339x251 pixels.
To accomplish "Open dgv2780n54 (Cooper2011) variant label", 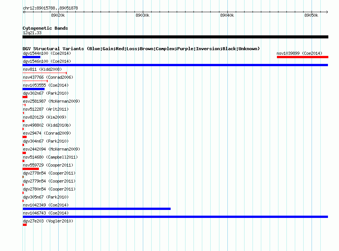I will 49,189.
